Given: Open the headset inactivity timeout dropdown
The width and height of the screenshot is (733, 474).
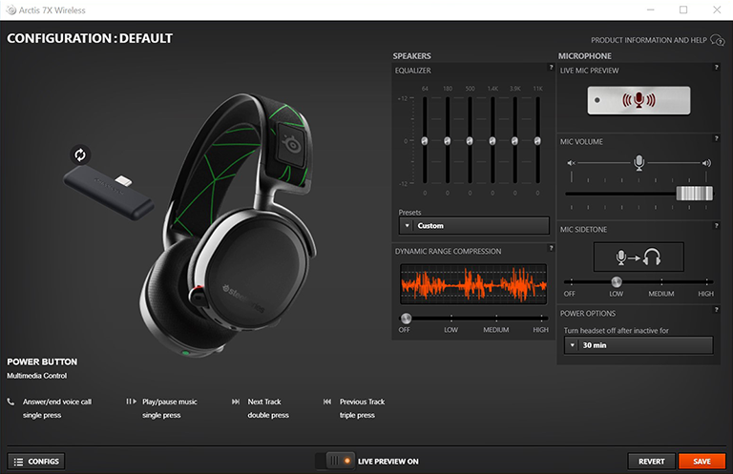Looking at the screenshot, I should (x=639, y=345).
